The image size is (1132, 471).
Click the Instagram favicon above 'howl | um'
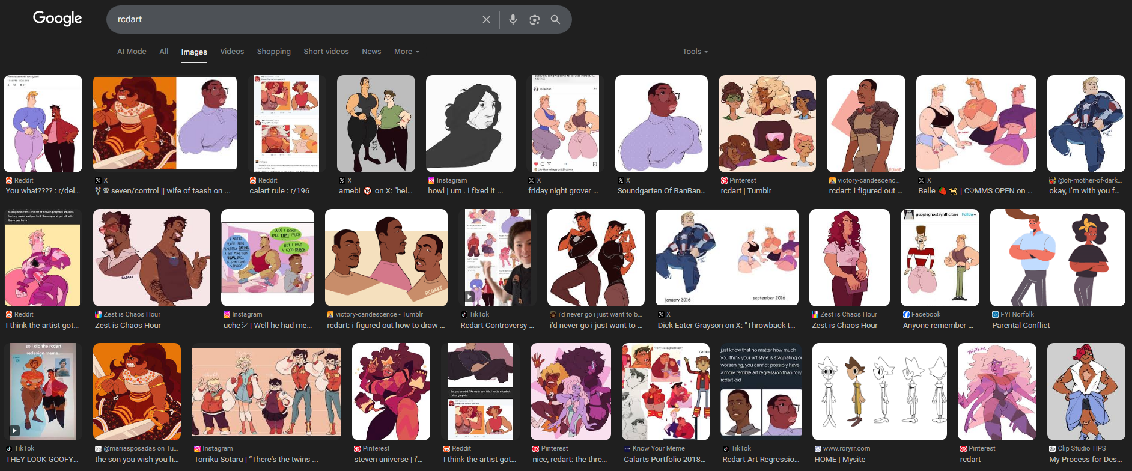pyautogui.click(x=431, y=180)
